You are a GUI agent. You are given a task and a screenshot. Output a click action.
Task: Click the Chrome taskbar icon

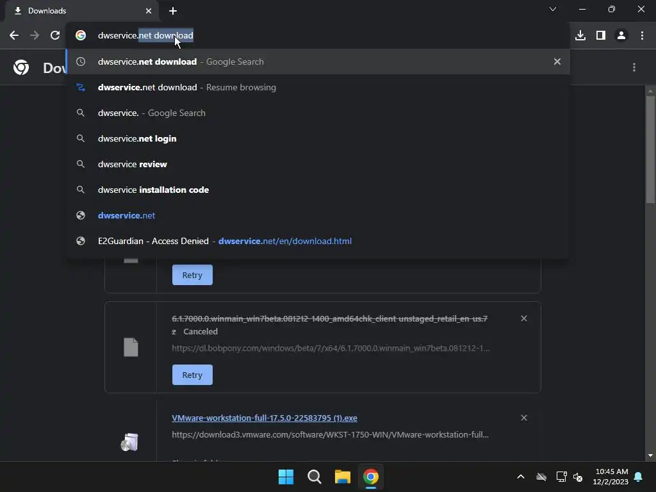(371, 477)
